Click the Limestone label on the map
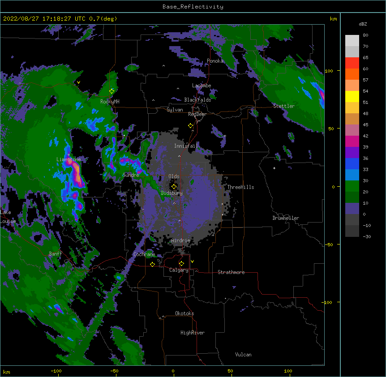Image resolution: width=386 pixels, height=377 pixels. pyautogui.click(x=69, y=159)
